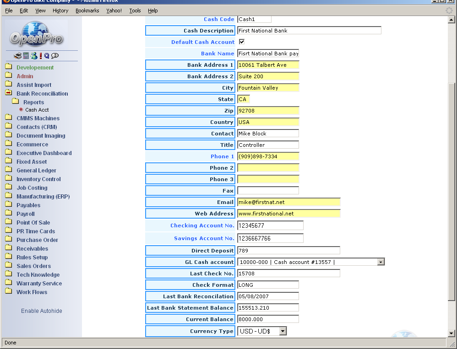Open the calculator icon in sidebar

pyautogui.click(x=26, y=56)
